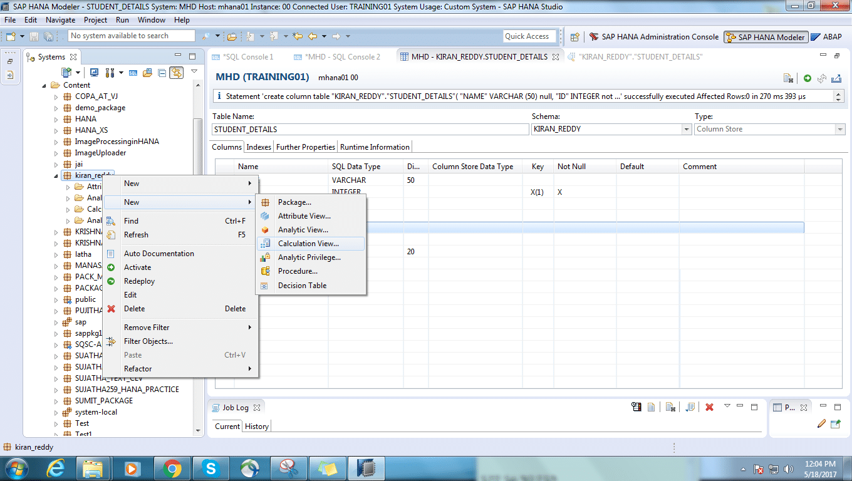The height and width of the screenshot is (481, 852).
Task: Open SQL console icon in Systems toolbar
Action: click(x=133, y=73)
